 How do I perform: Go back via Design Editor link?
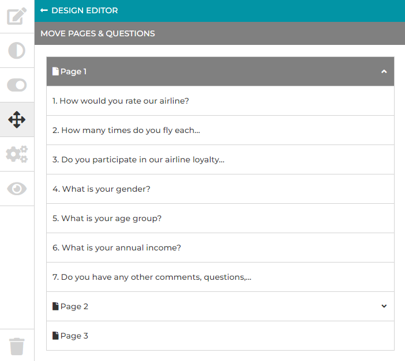84,10
